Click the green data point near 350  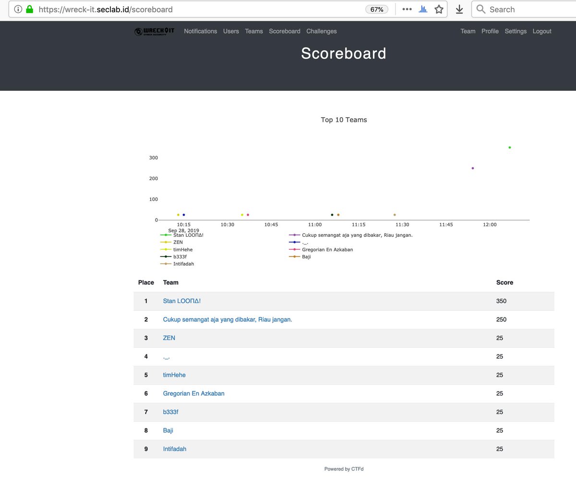pyautogui.click(x=509, y=147)
